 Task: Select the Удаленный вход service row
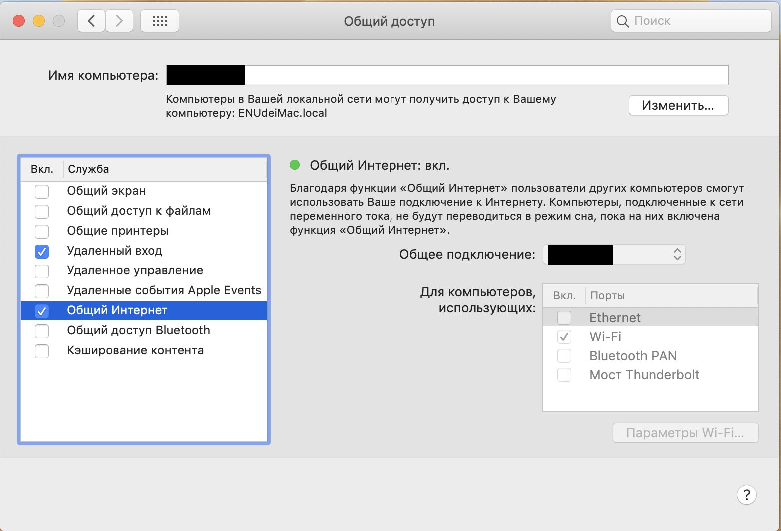(144, 251)
